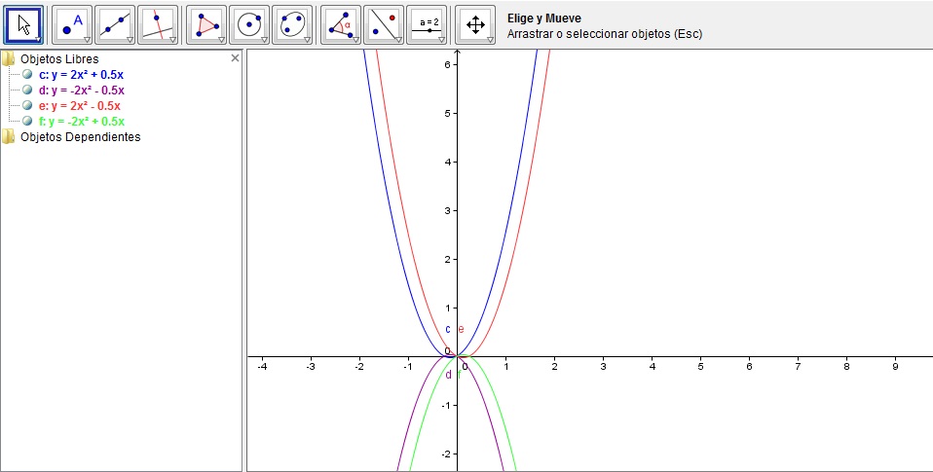Select the Move Graphics View tool

pyautogui.click(x=475, y=25)
